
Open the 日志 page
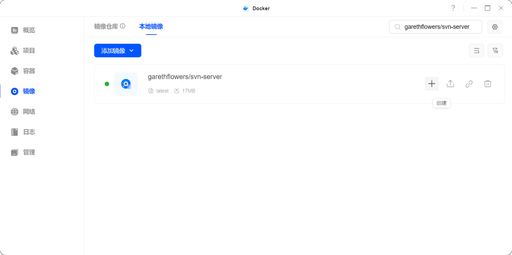(x=29, y=132)
